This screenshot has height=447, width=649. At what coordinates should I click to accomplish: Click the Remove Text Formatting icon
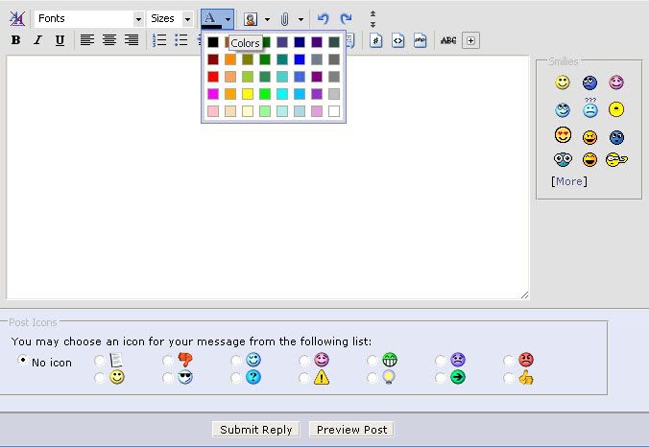click(x=17, y=18)
